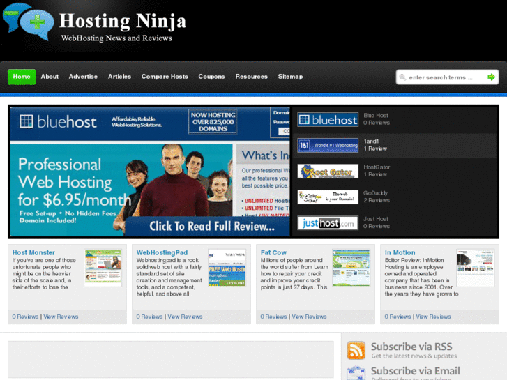Click View Reviews under Host Monster
This screenshot has height=380, width=507.
(x=61, y=317)
